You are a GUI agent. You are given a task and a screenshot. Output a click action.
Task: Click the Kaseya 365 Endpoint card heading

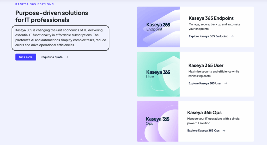coord(211,18)
